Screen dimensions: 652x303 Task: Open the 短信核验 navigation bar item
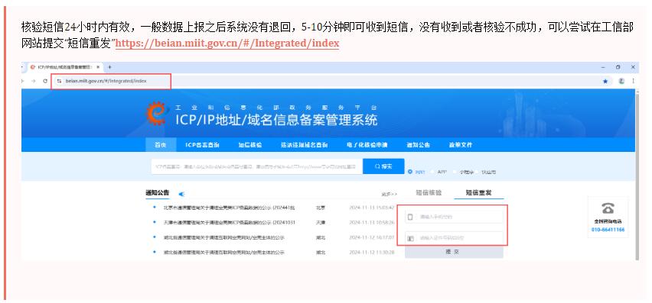pos(250,145)
